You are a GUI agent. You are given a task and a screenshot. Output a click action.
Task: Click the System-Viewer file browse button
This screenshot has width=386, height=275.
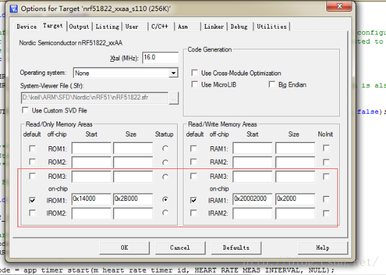pos(174,98)
